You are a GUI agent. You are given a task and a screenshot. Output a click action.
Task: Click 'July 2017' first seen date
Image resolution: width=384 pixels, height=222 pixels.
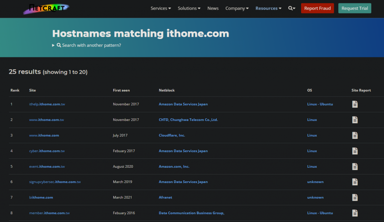pyautogui.click(x=120, y=136)
